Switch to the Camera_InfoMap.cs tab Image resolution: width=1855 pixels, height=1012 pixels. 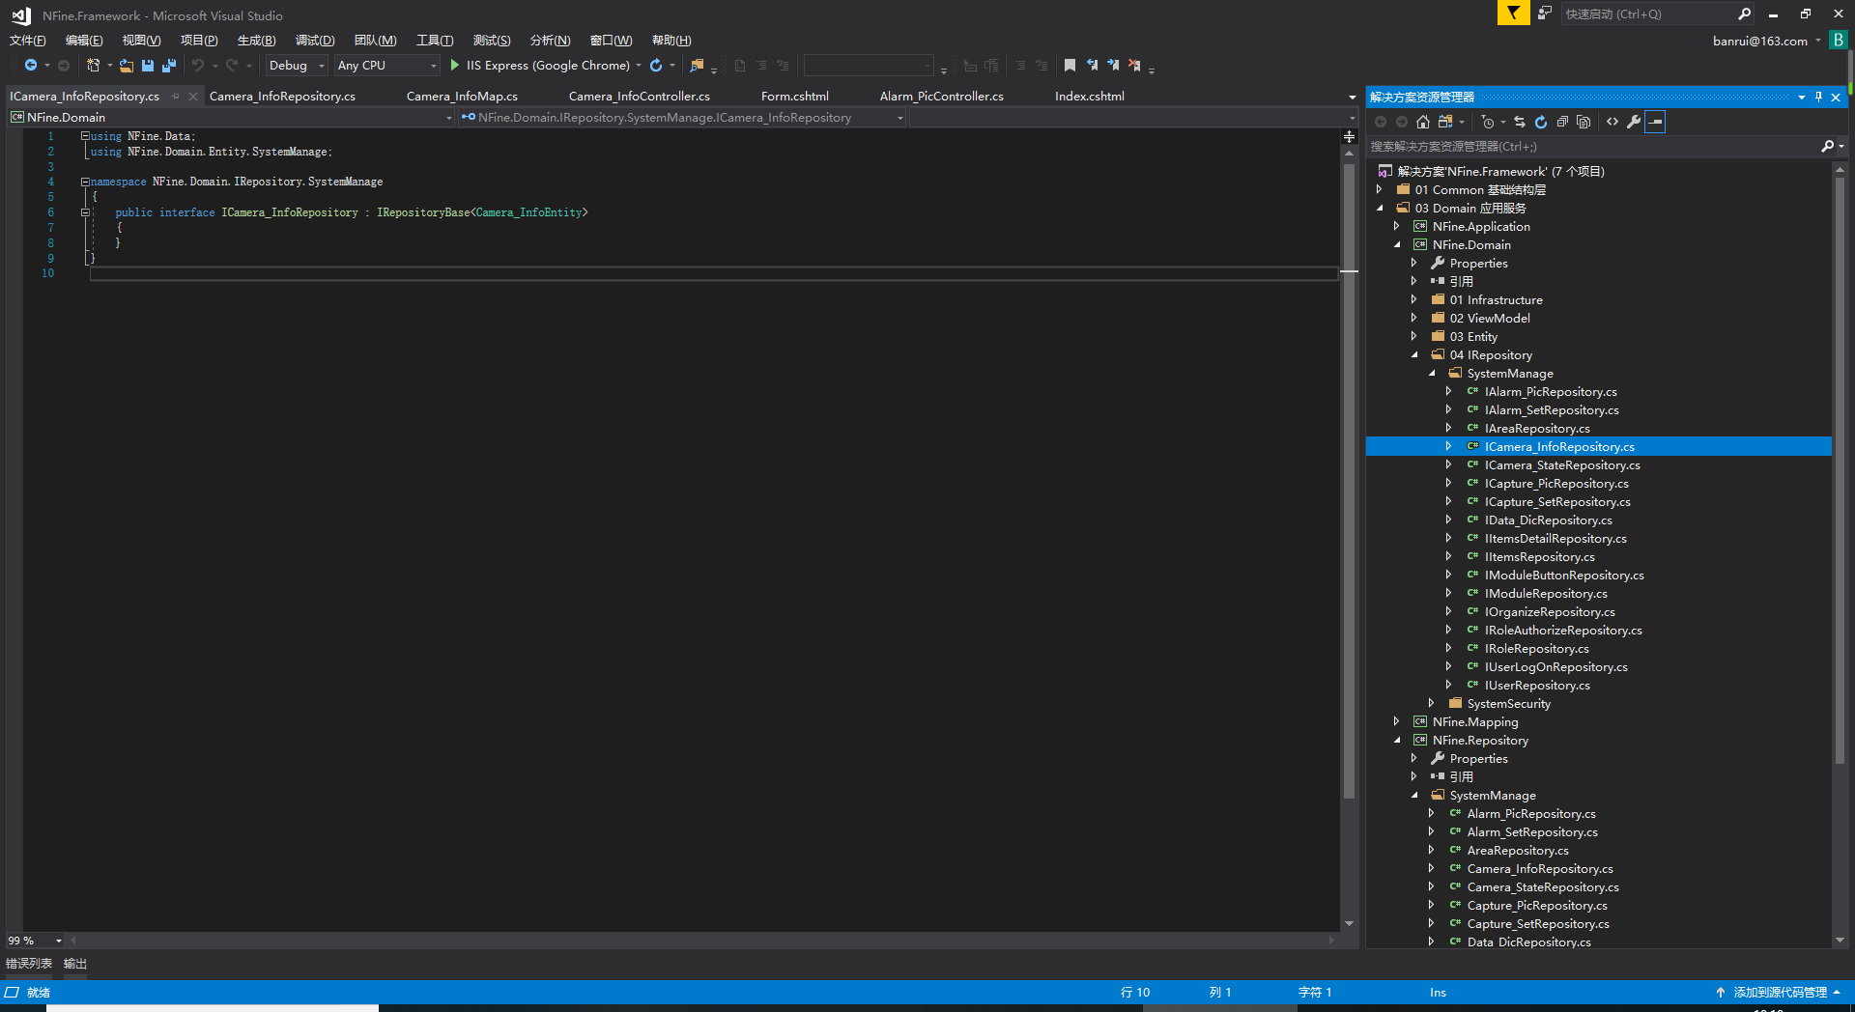(x=462, y=96)
